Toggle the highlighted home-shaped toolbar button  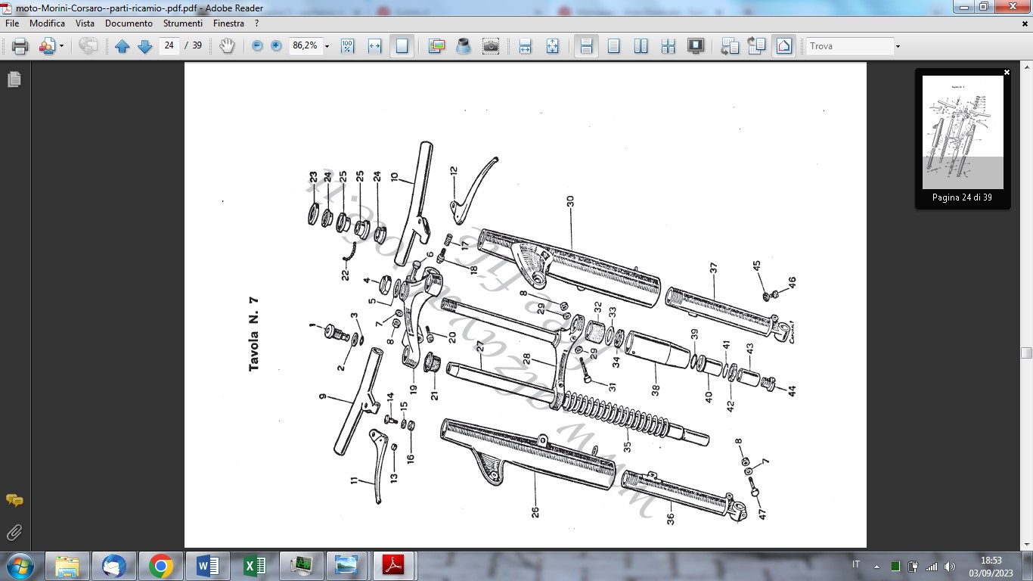[784, 46]
